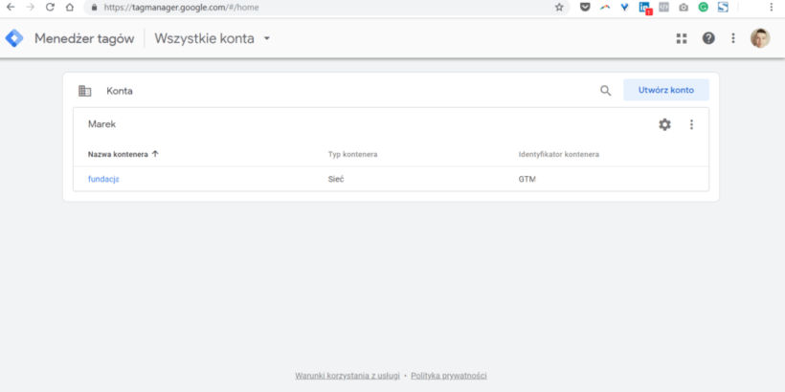Click the Tag Manager logo icon
Image resolution: width=785 pixels, height=392 pixels.
pos(14,38)
